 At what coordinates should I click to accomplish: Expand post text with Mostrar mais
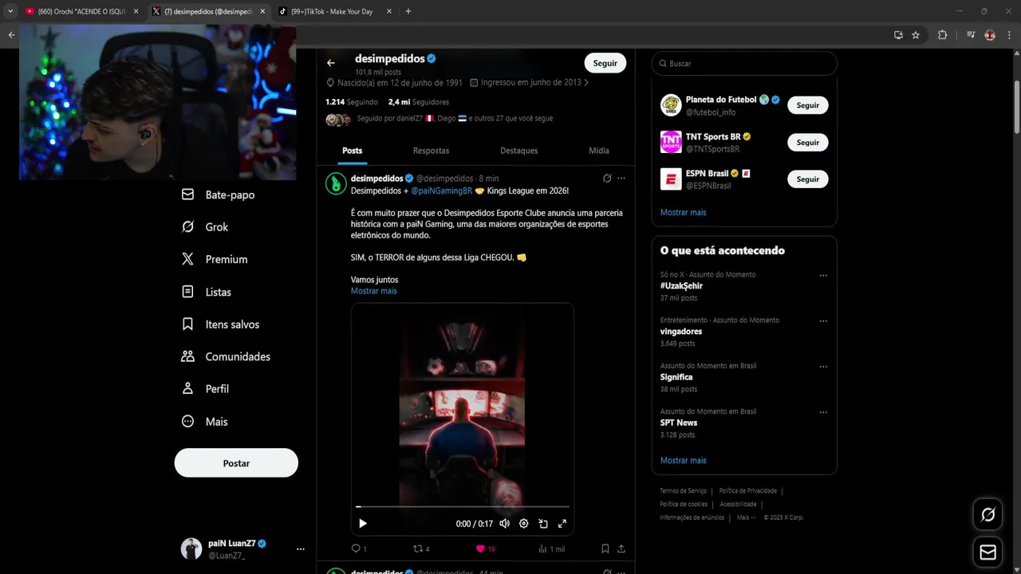[373, 291]
